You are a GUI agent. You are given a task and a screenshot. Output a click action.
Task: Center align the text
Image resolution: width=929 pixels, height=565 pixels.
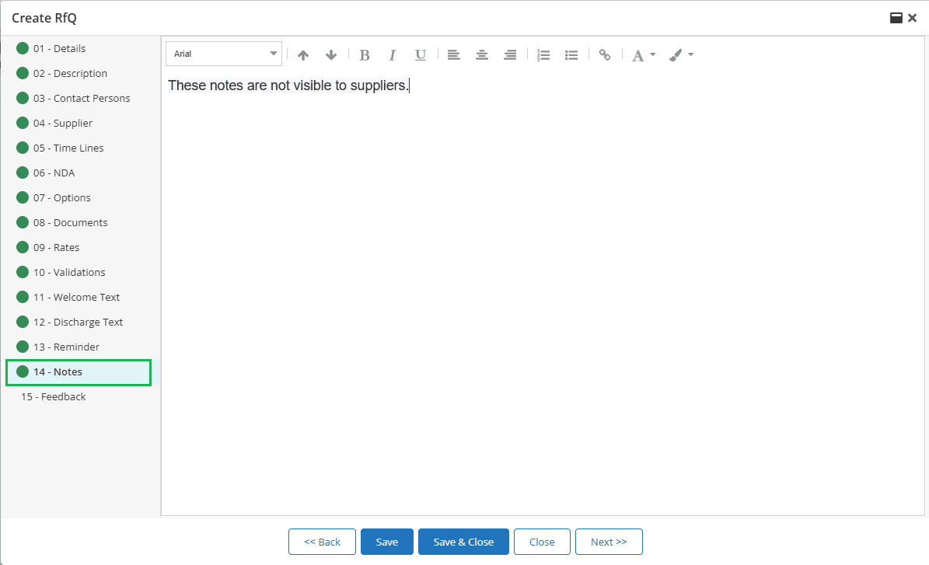pyautogui.click(x=482, y=55)
